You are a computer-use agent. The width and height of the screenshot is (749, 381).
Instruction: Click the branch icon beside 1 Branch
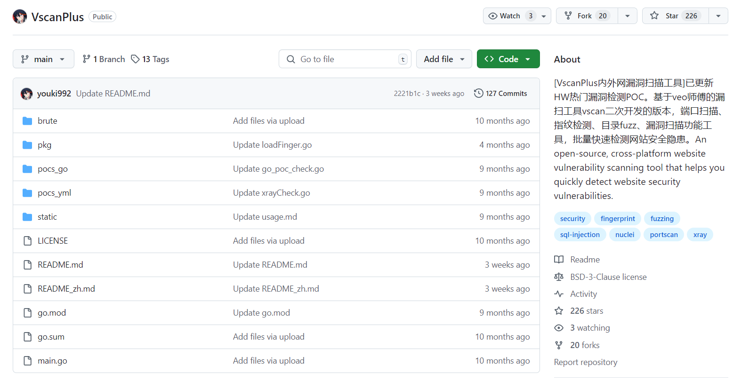[x=86, y=59]
